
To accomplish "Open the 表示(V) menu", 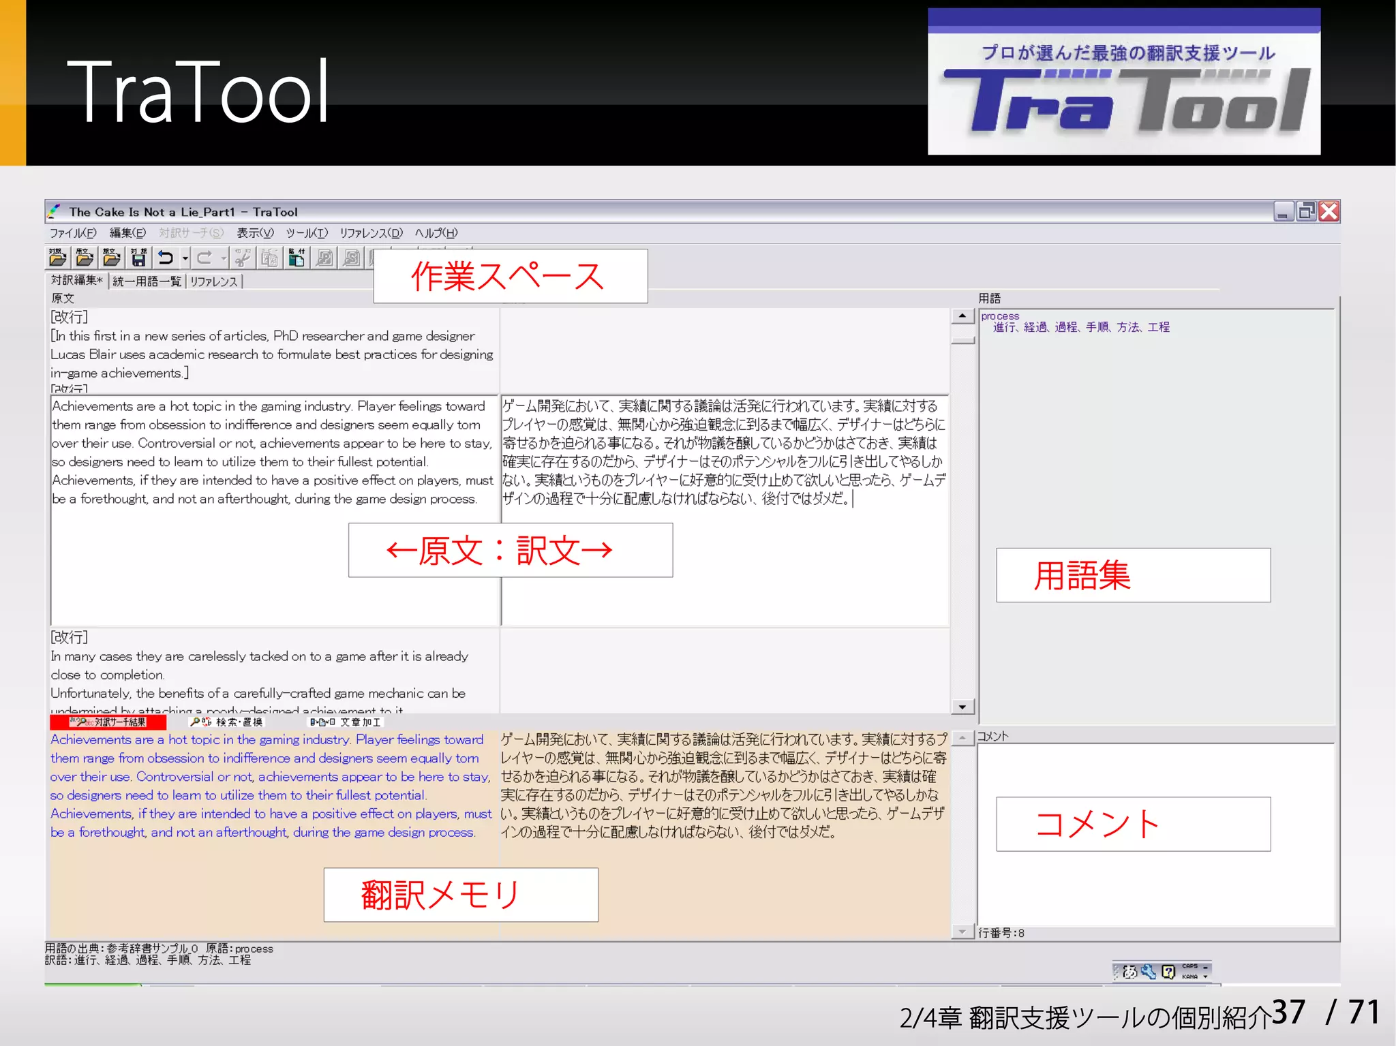I will 255,233.
